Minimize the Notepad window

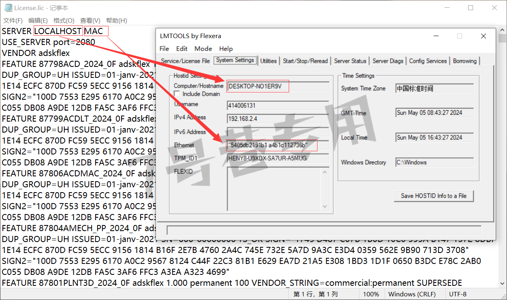tap(447, 8)
